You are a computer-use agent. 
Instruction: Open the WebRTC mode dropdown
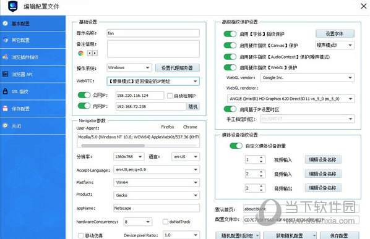pyautogui.click(x=153, y=82)
